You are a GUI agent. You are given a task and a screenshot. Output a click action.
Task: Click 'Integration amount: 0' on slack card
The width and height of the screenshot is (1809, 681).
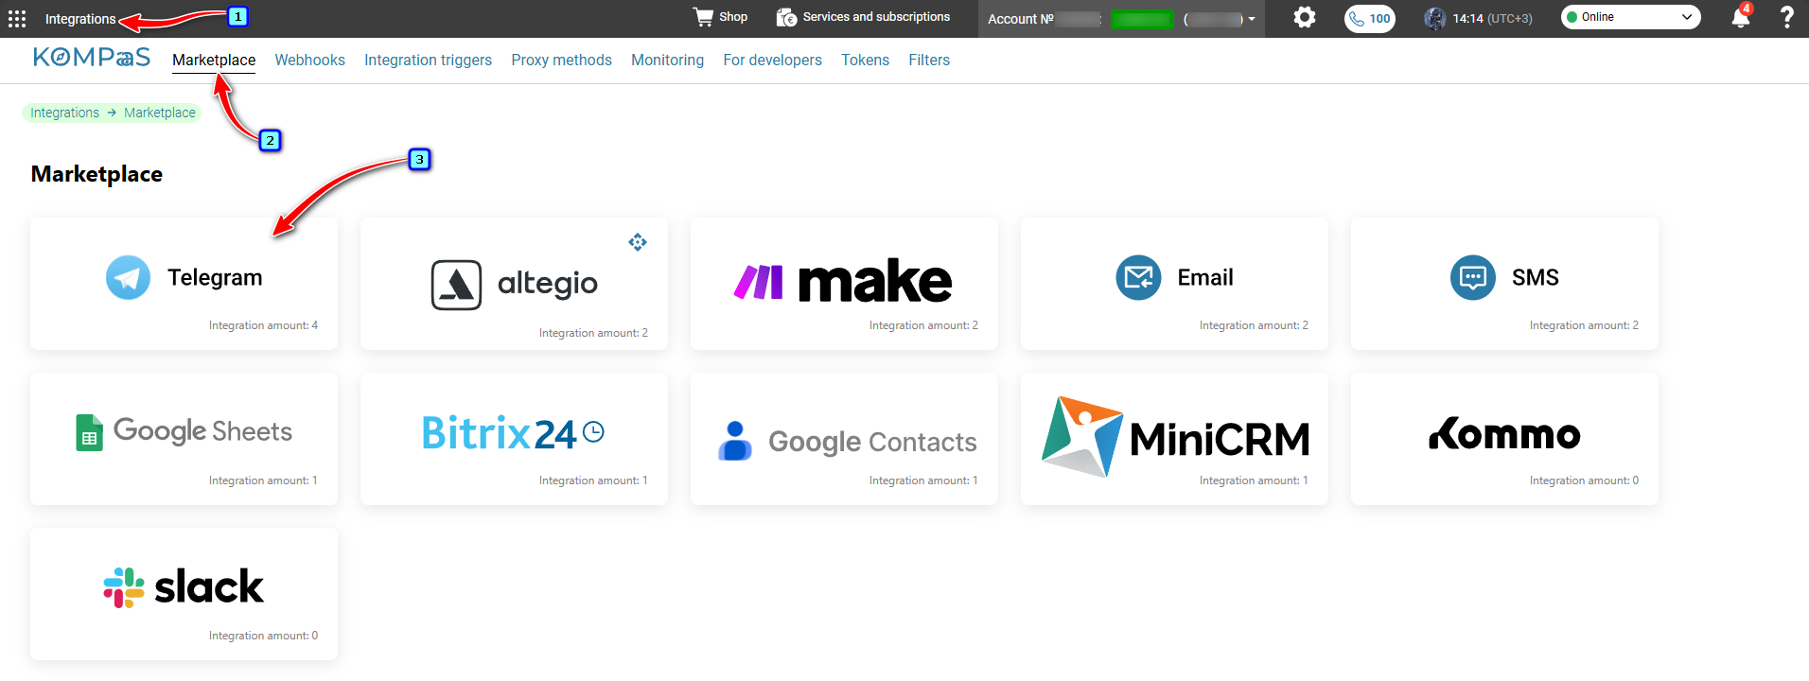[x=263, y=636]
